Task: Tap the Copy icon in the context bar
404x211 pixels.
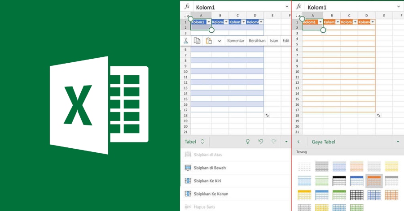Action: click(197, 41)
